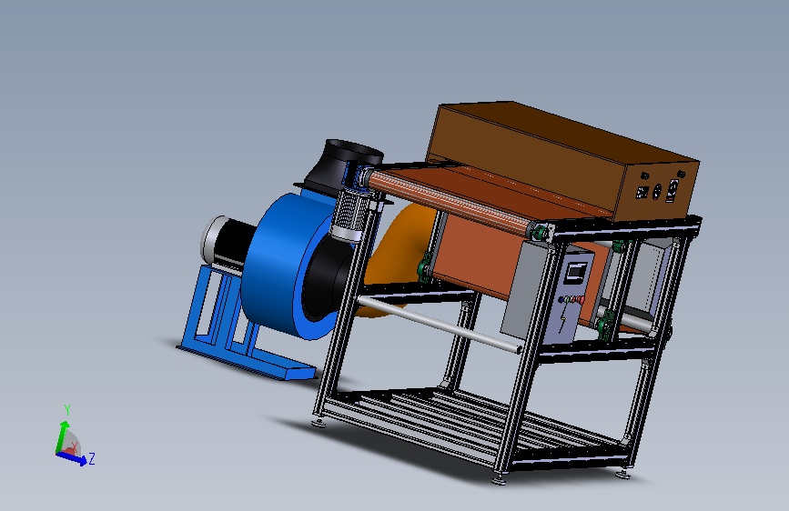Click the green Y axis of the orientation triad
Image resolution: width=789 pixels, height=511 pixels.
click(62, 436)
